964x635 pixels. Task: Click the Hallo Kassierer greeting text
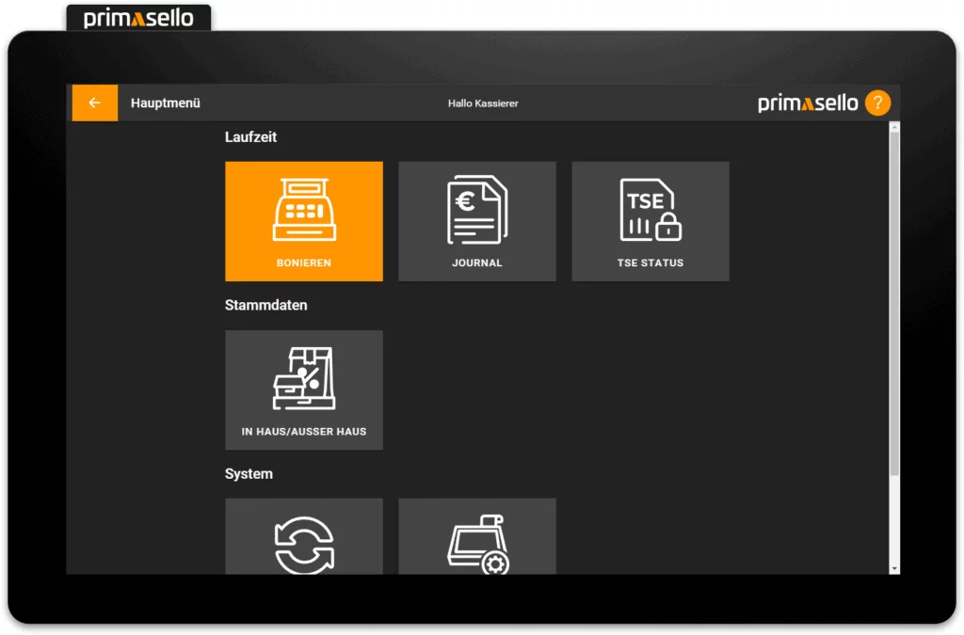[482, 103]
